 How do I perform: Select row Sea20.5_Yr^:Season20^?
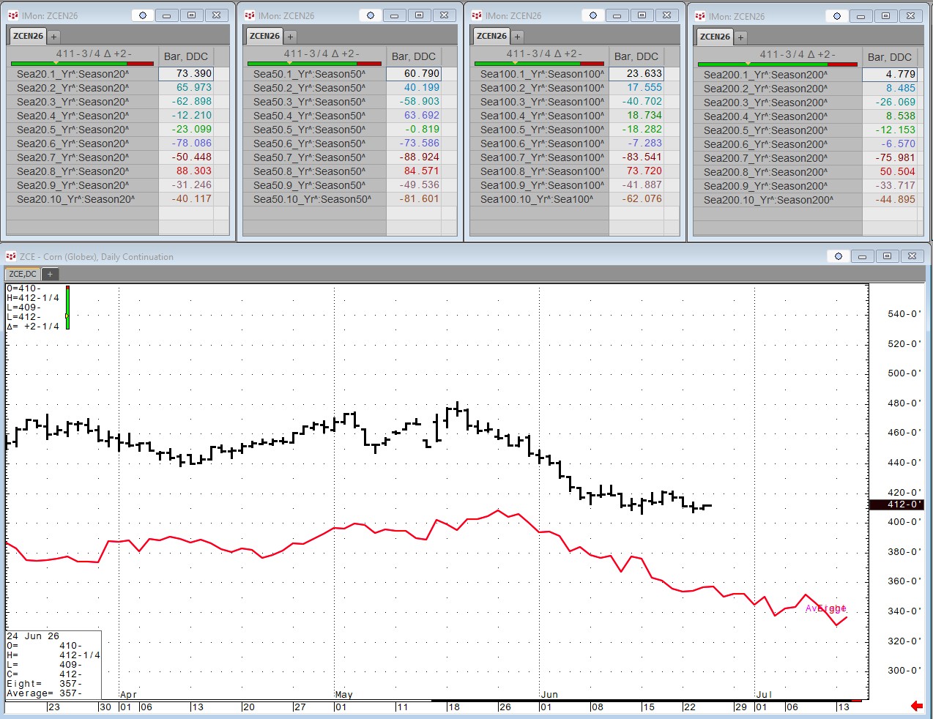tap(83, 130)
